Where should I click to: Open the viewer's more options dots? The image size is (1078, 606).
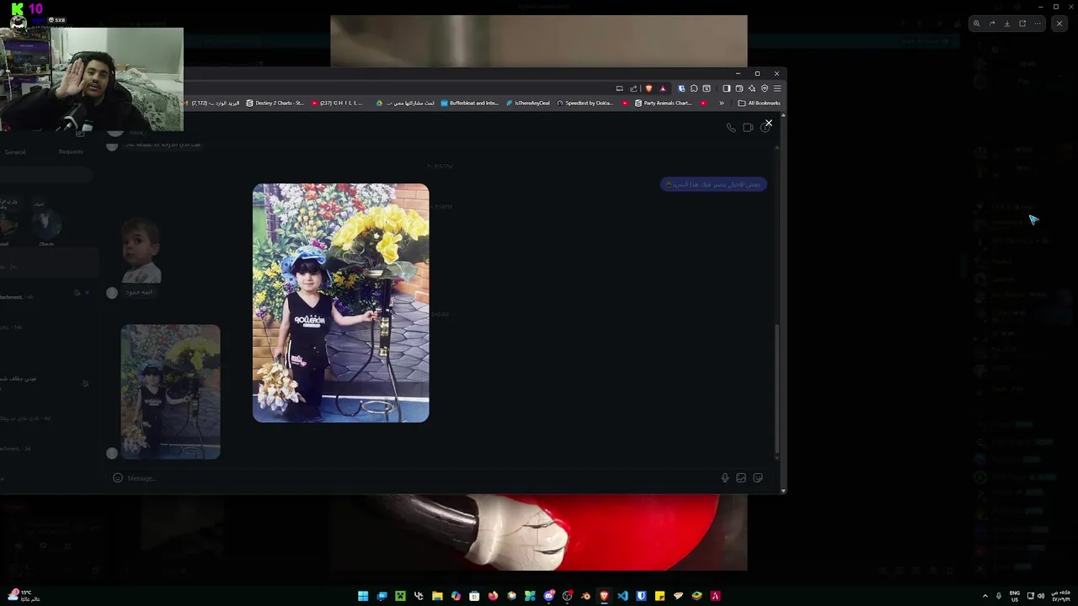pyautogui.click(x=1038, y=24)
